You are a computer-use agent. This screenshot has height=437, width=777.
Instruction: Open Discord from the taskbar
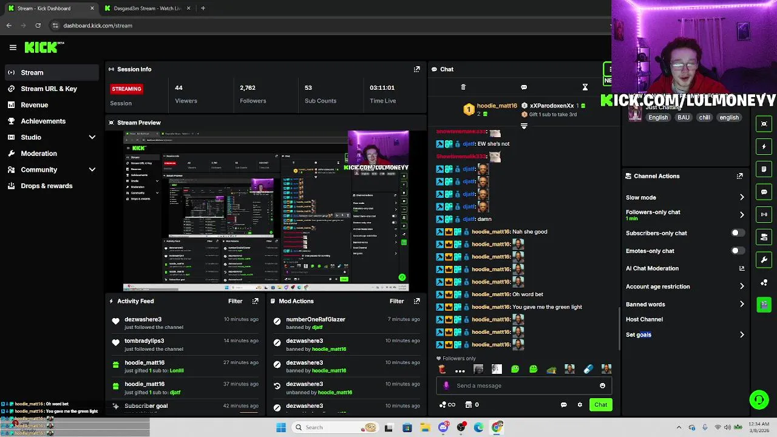(444, 427)
